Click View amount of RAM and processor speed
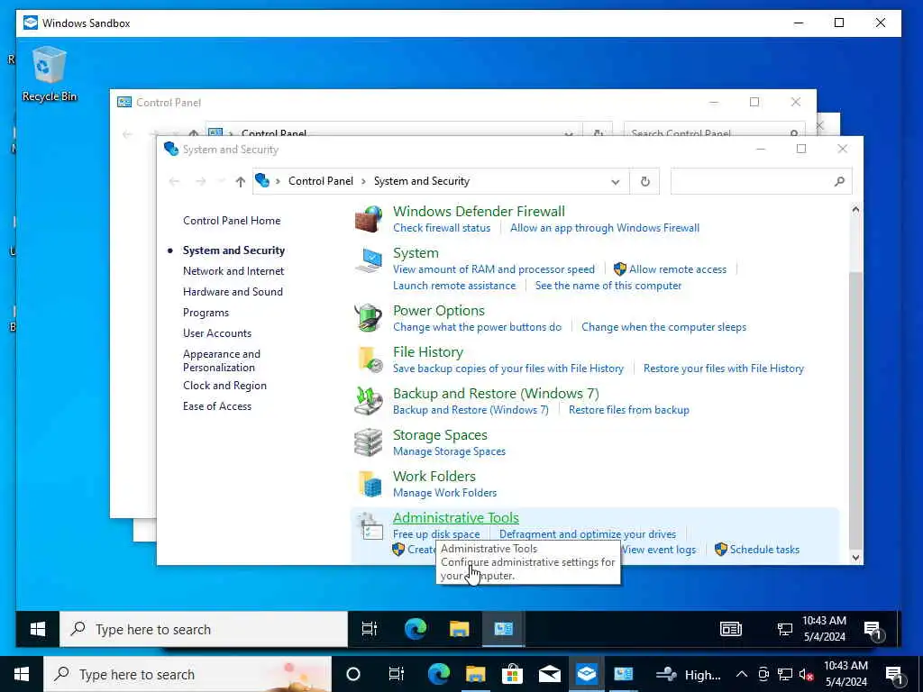This screenshot has height=692, width=923. (494, 269)
